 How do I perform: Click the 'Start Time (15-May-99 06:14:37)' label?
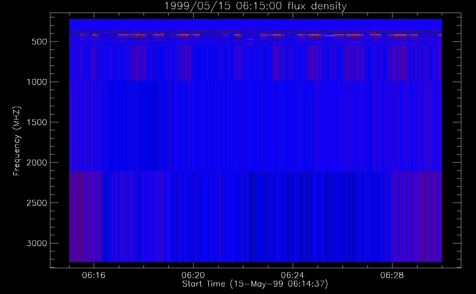coord(255,284)
